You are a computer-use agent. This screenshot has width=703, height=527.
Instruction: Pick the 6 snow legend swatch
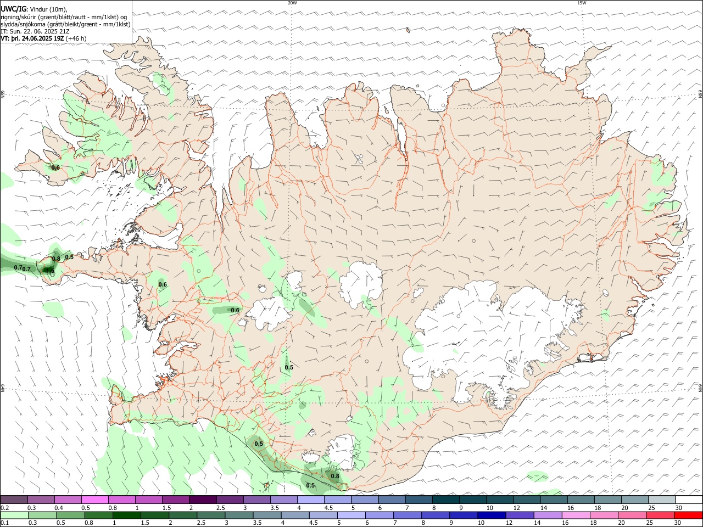click(392, 500)
